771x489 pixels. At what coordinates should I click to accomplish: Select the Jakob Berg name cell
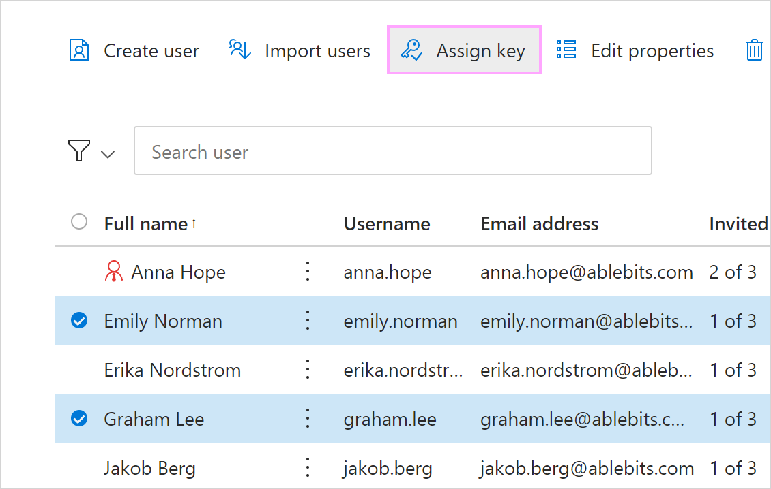click(x=150, y=469)
